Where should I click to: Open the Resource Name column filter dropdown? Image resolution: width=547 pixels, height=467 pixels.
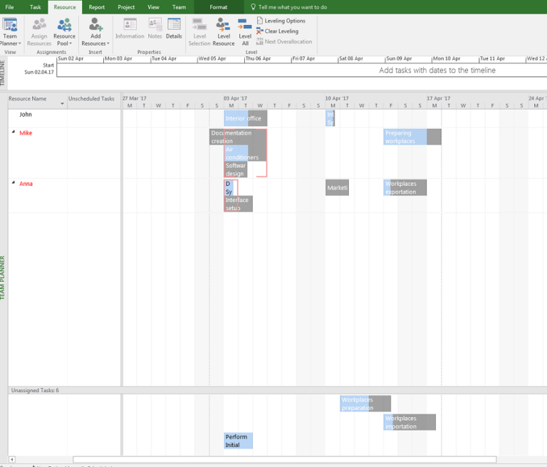click(x=62, y=104)
